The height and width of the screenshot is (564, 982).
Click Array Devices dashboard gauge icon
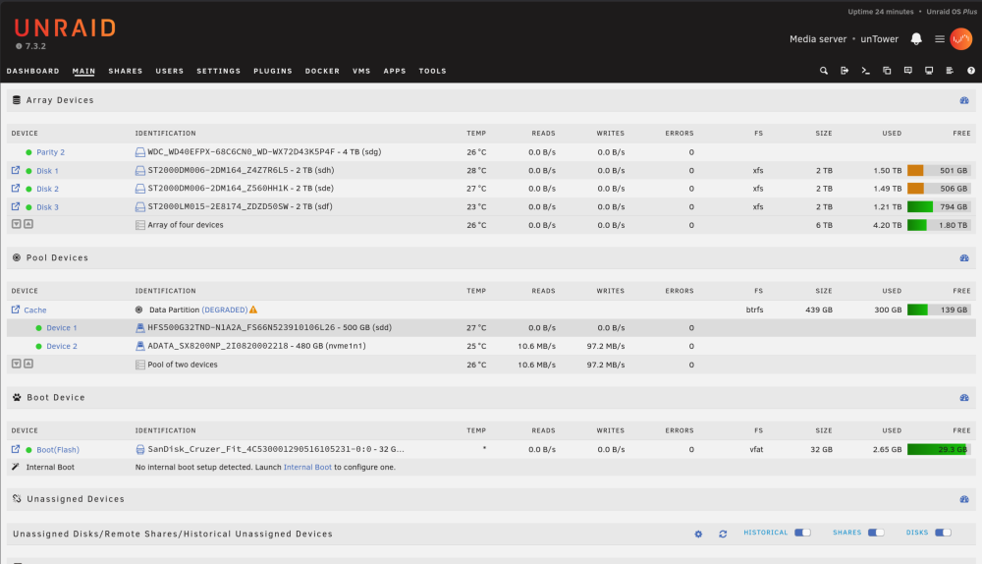[964, 100]
